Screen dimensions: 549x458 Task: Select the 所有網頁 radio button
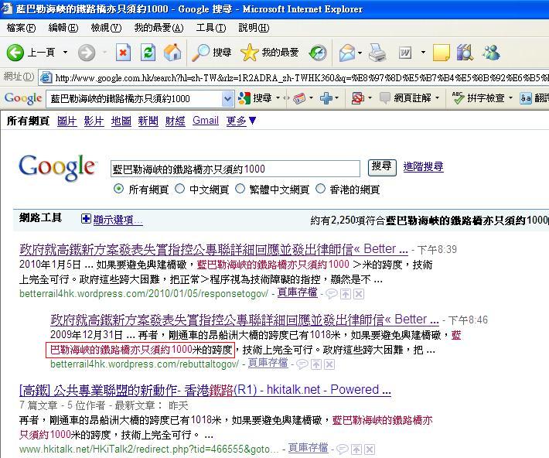(x=118, y=189)
